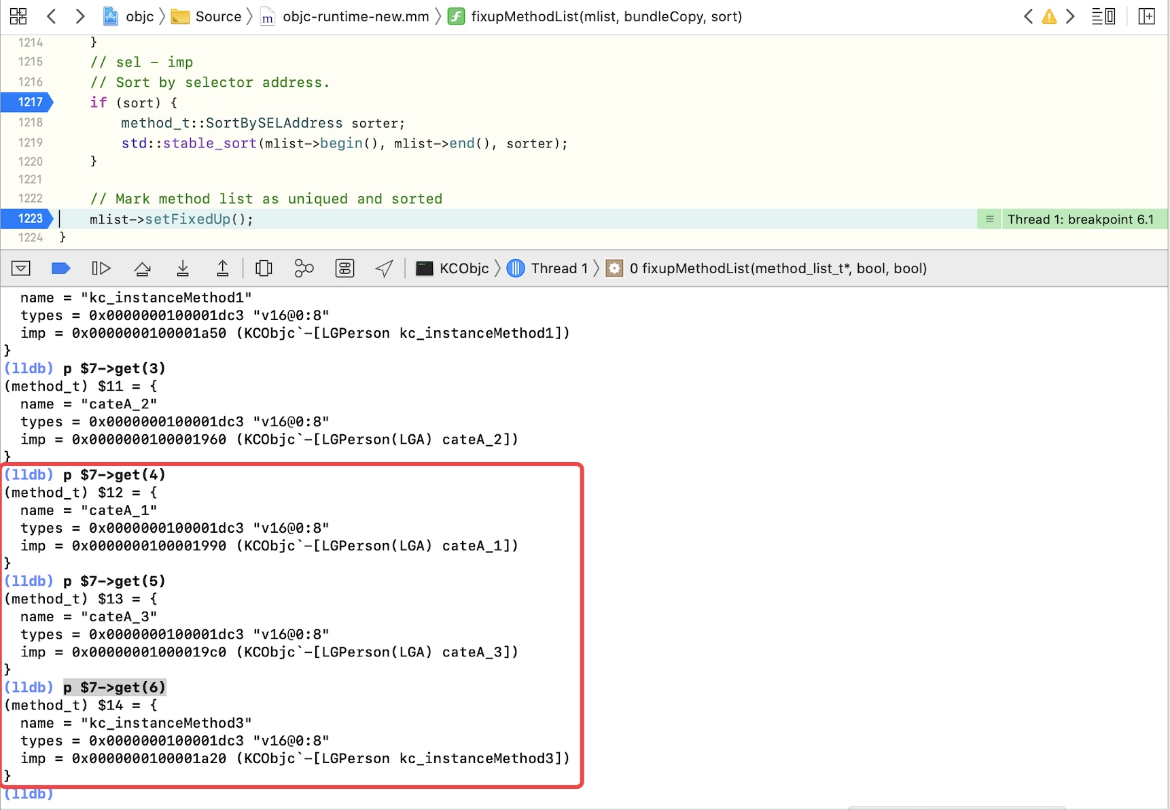Open Debug View Hierarchy
The width and height of the screenshot is (1170, 810).
[x=264, y=268]
